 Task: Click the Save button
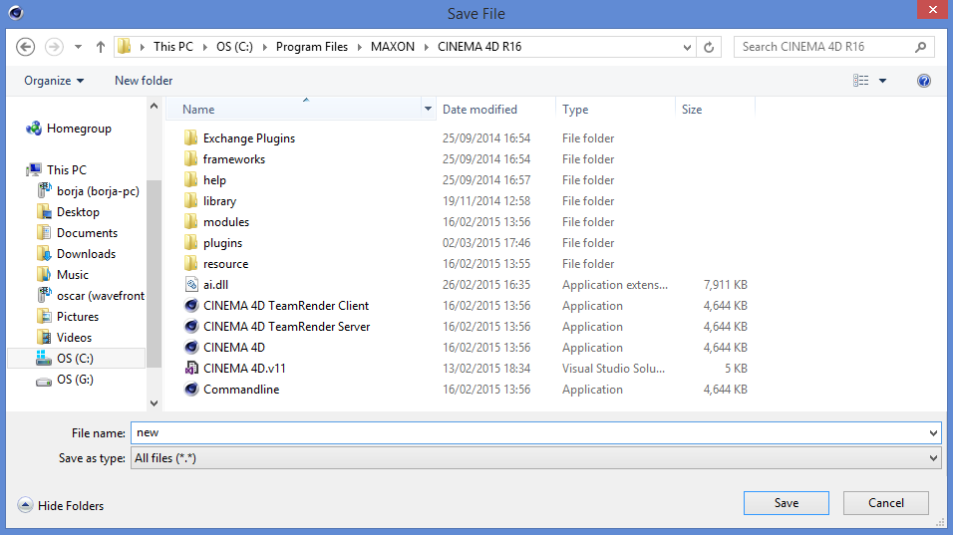pyautogui.click(x=786, y=503)
